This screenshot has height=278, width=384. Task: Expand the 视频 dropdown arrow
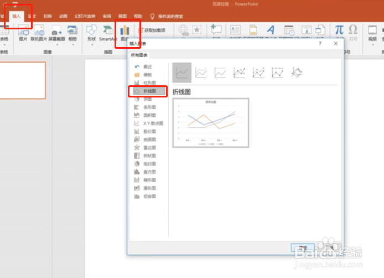coord(372,45)
